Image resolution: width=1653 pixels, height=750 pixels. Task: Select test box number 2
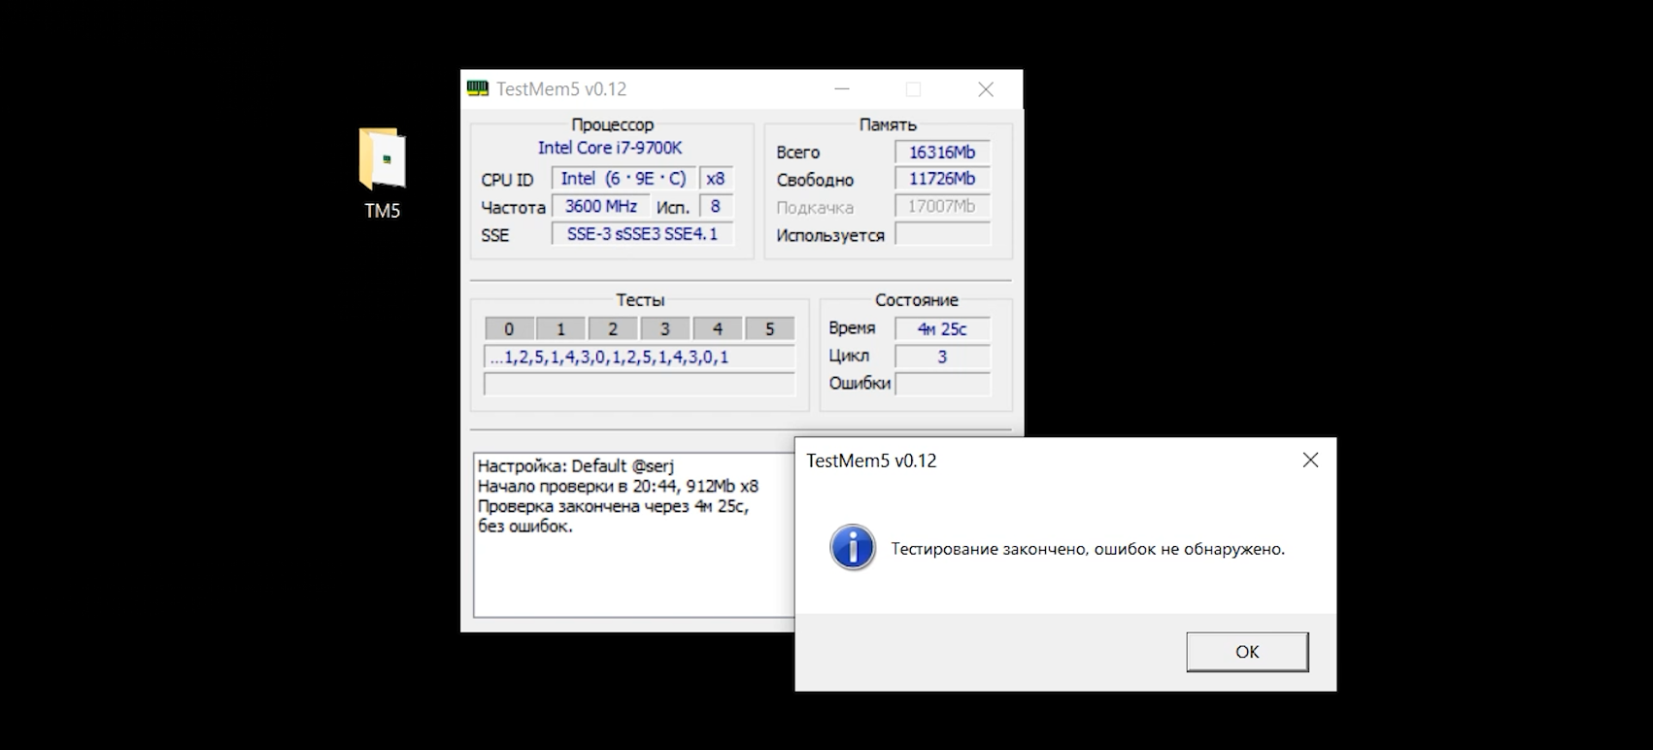613,328
